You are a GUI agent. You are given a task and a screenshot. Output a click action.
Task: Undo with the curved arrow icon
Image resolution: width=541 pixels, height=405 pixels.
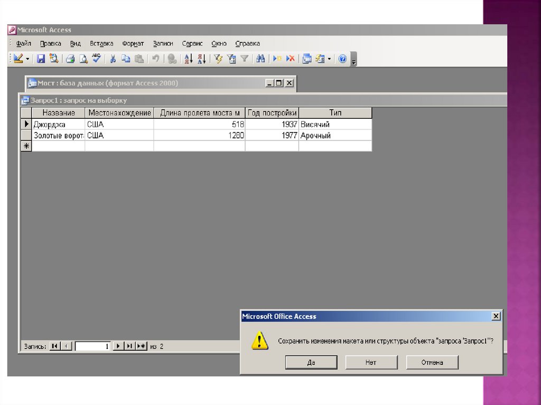tap(156, 59)
